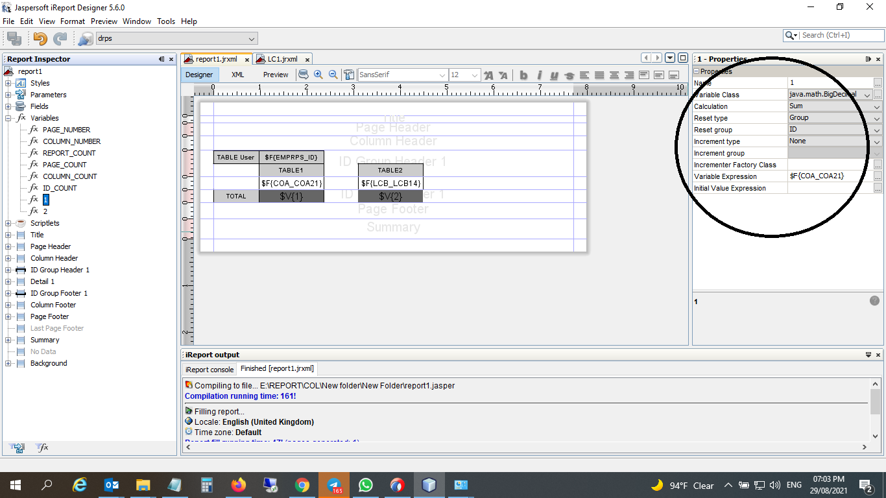Open the drps datasource dropdown
This screenshot has height=498, width=886.
pos(252,38)
